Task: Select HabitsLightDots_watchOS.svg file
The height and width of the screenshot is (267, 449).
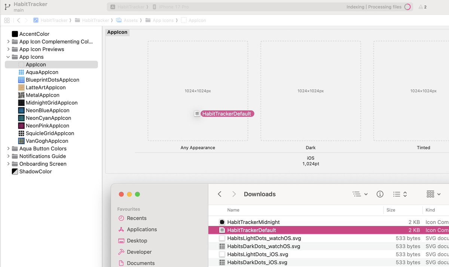Action: [329, 238]
